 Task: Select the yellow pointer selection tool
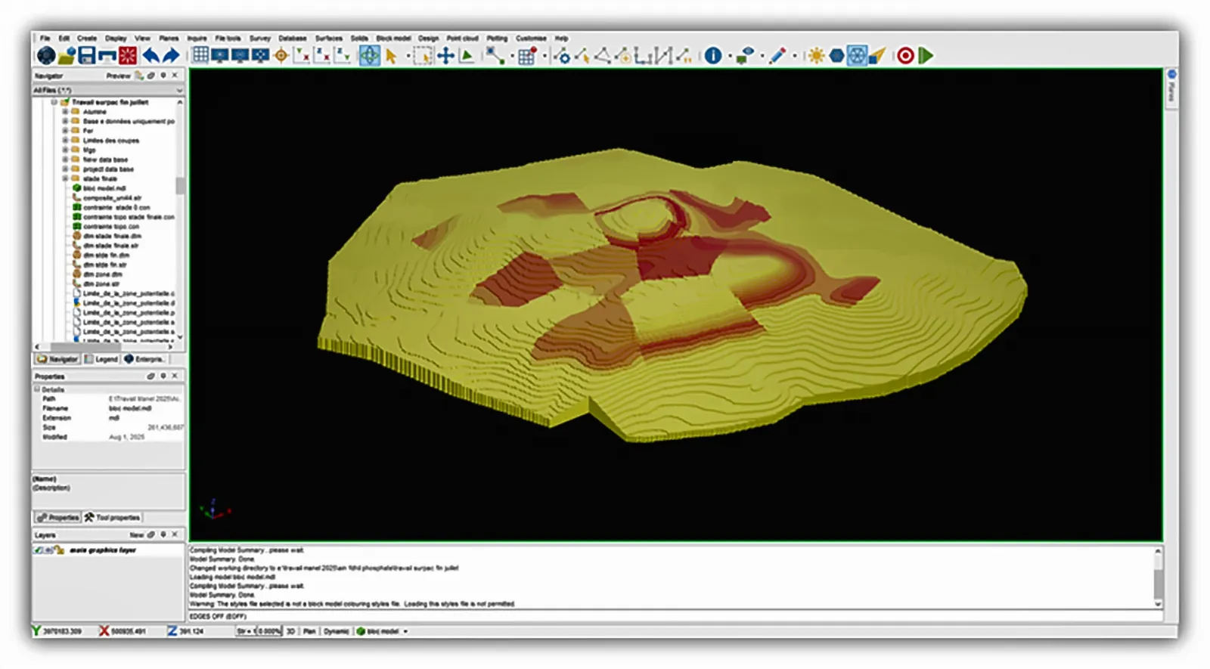(x=391, y=56)
